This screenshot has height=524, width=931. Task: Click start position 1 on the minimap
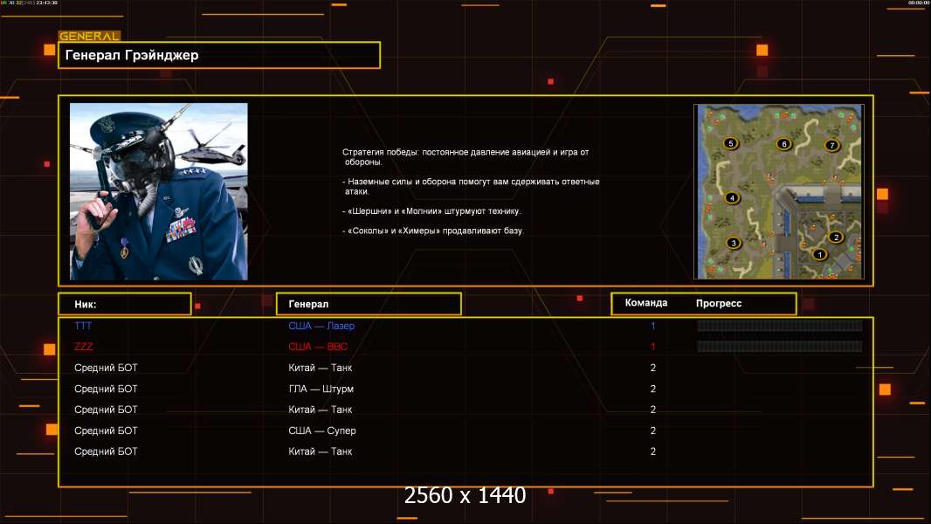[819, 255]
